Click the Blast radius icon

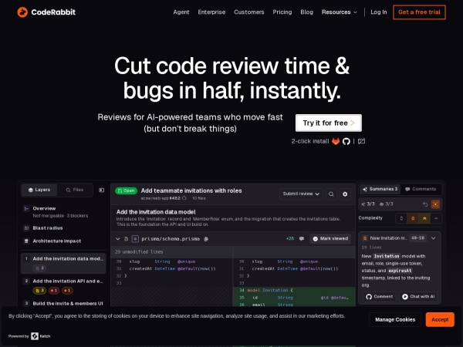click(26, 228)
